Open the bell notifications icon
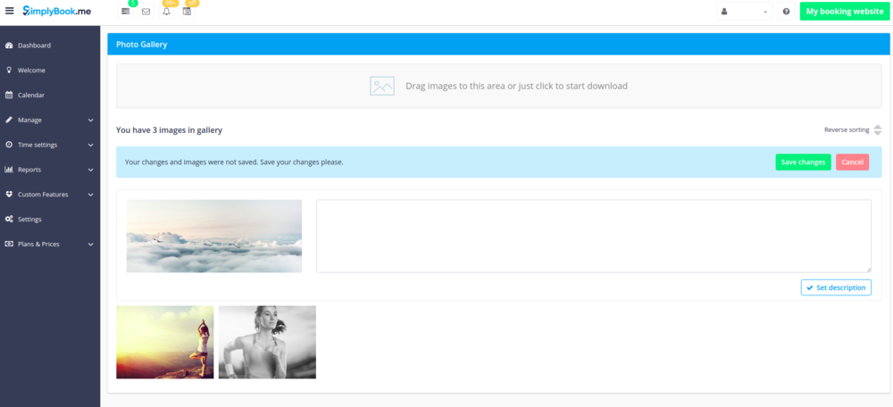 point(166,12)
